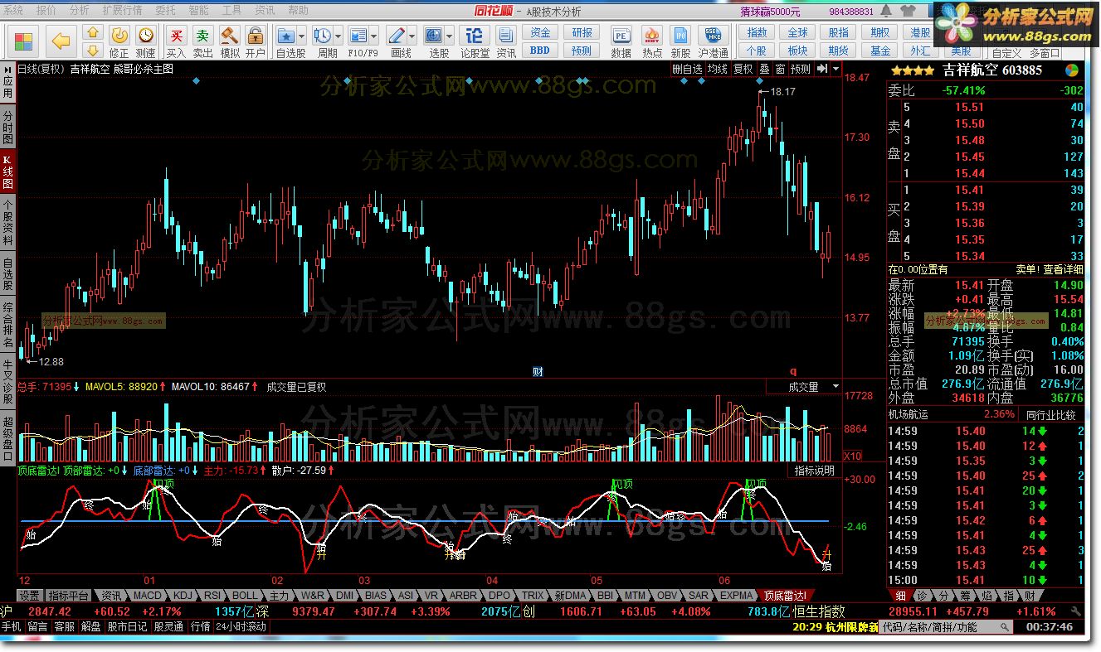The width and height of the screenshot is (1101, 652).
Task: Collapse the right panel with arrow button
Action: pos(821,70)
